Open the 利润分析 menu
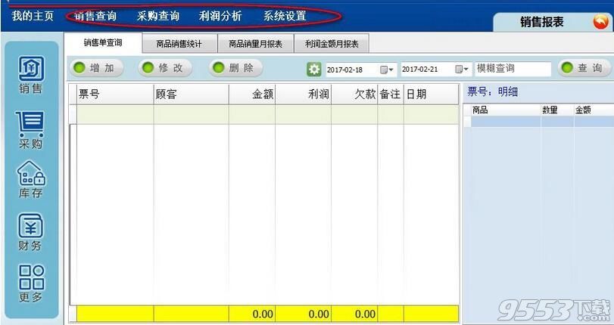614x325 pixels. pyautogui.click(x=220, y=16)
